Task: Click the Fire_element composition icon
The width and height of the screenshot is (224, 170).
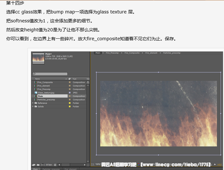Action: [36, 86]
